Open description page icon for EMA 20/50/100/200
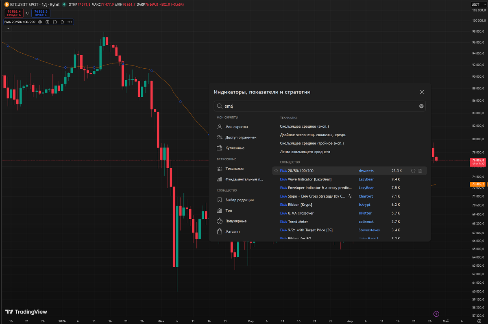 click(420, 171)
